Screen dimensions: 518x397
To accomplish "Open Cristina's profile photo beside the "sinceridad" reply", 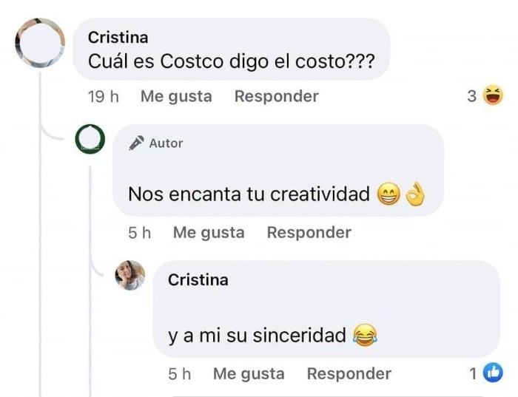I will click(x=129, y=276).
